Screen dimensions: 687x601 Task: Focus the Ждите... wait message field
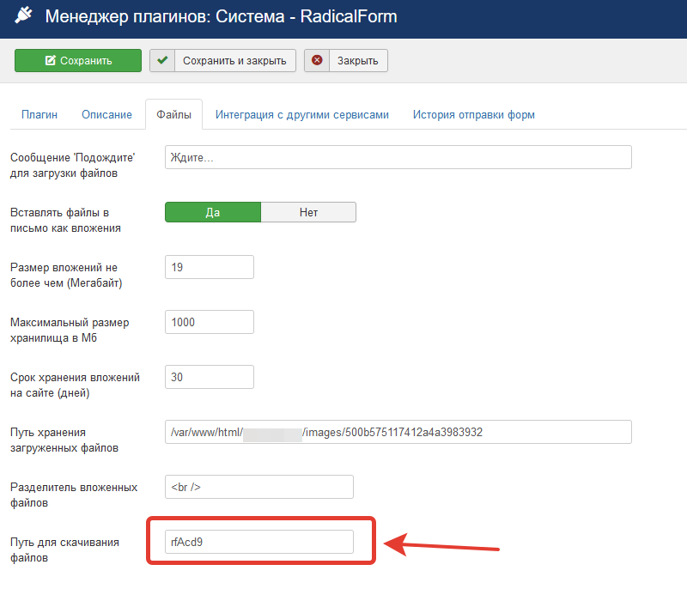398,157
